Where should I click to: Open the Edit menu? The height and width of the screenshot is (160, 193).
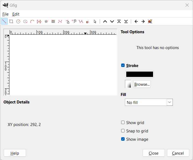click(16, 14)
